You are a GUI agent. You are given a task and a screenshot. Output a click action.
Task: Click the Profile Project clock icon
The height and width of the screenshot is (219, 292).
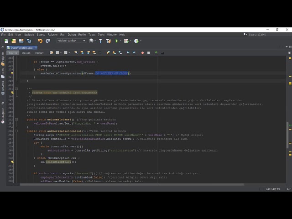coord(136,41)
